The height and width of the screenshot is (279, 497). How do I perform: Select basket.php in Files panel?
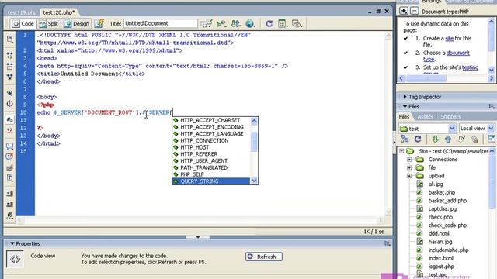(x=442, y=192)
